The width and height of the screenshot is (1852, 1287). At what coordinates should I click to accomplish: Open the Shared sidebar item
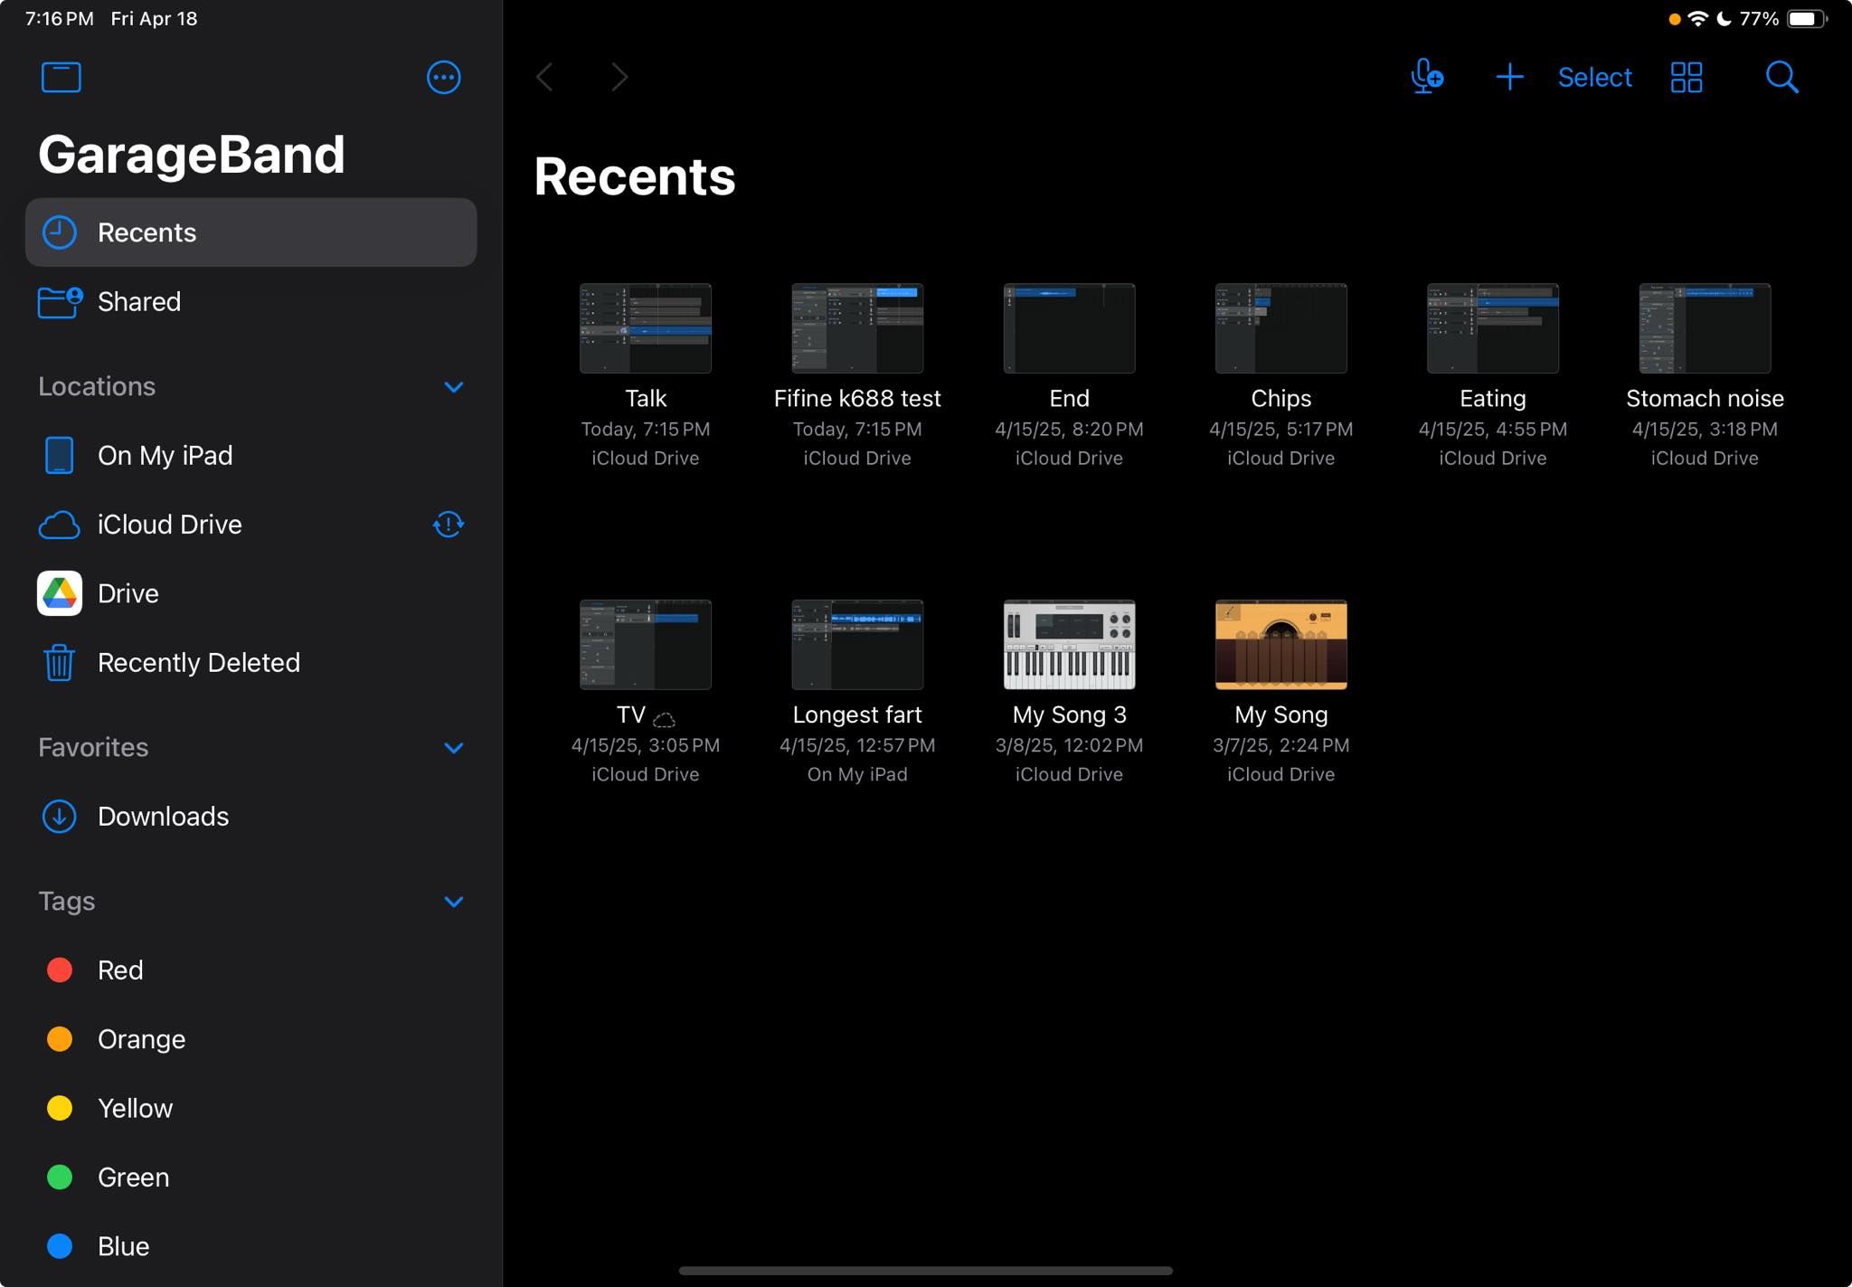pyautogui.click(x=250, y=301)
